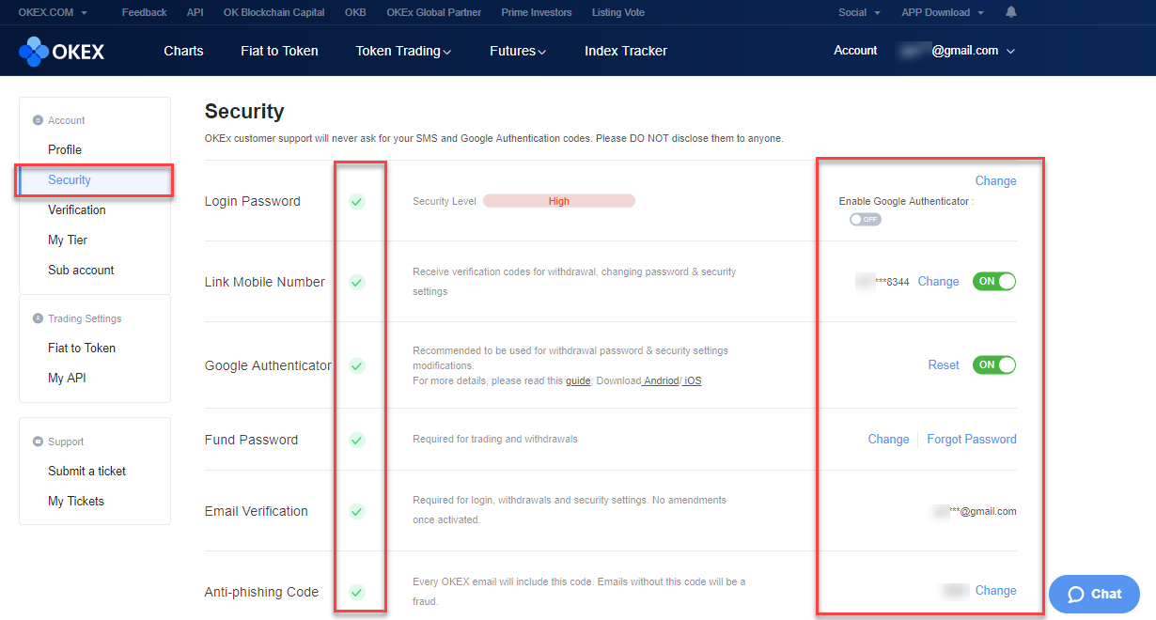Click Change for Login Password

tap(995, 180)
